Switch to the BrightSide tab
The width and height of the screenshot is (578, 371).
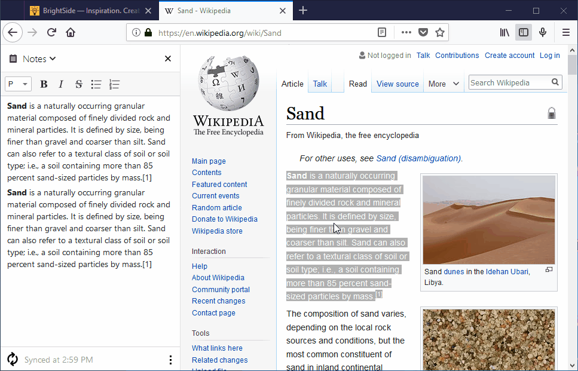[x=91, y=11]
